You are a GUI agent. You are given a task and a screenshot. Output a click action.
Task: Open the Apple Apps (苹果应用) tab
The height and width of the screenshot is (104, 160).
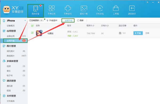52,10
